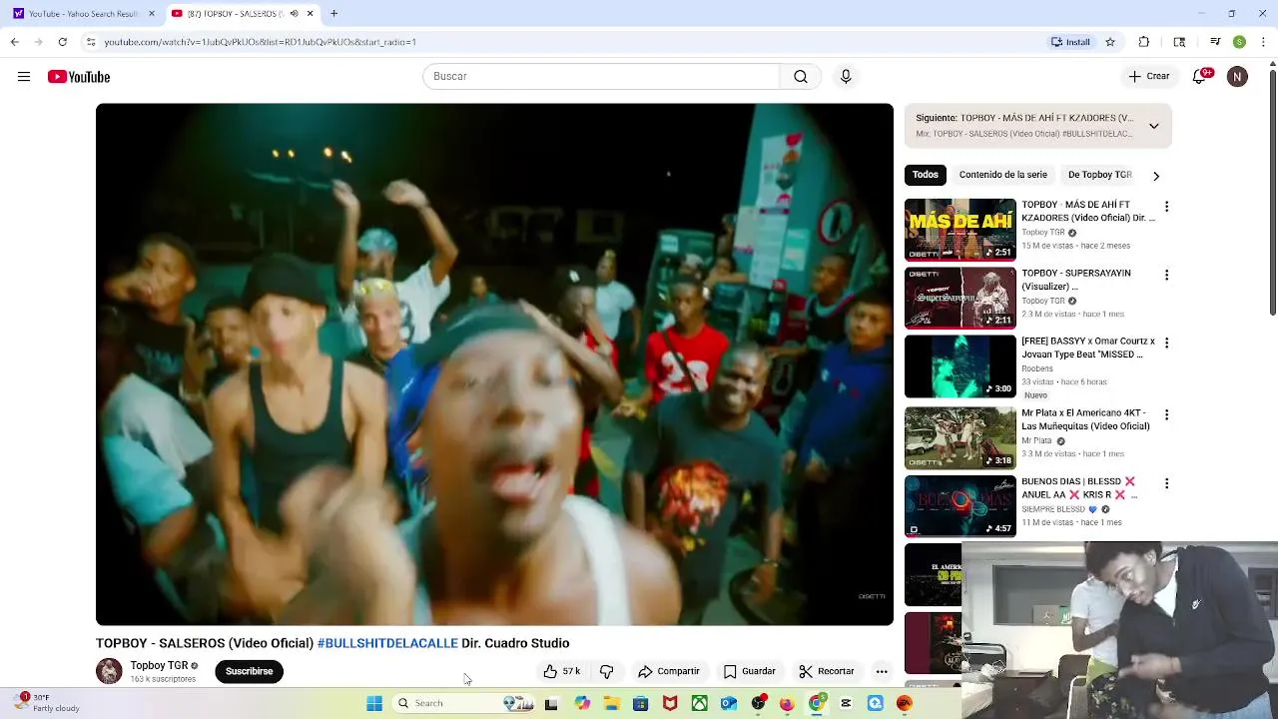The height and width of the screenshot is (719, 1278).
Task: Reload the page
Action: (62, 42)
